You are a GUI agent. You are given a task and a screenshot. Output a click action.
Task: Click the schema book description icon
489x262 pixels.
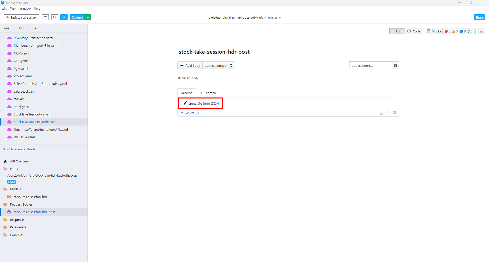(x=394, y=113)
